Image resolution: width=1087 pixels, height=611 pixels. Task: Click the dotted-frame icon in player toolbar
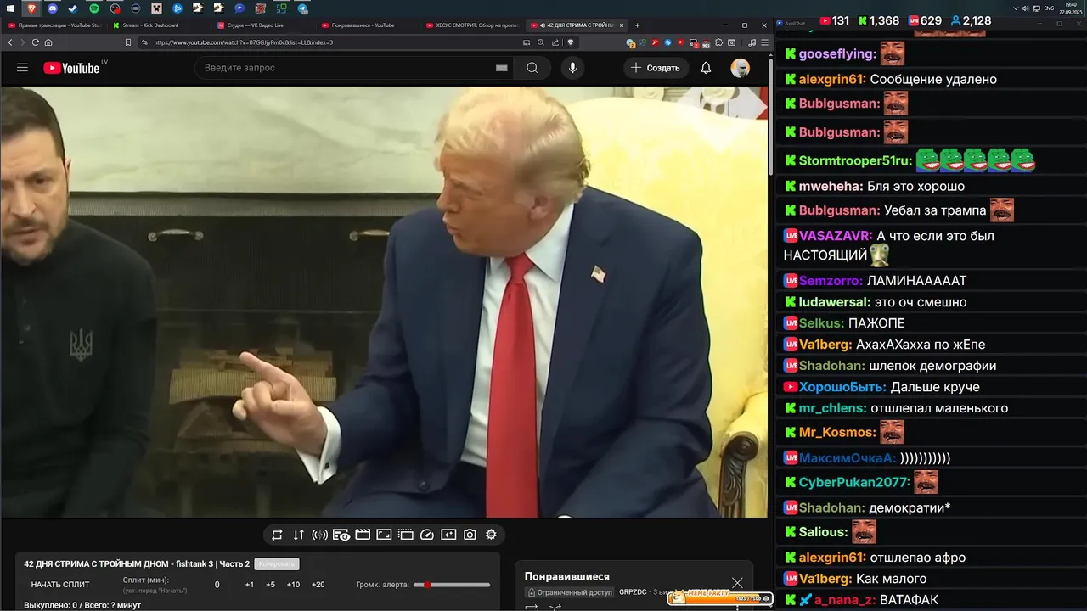tap(405, 535)
